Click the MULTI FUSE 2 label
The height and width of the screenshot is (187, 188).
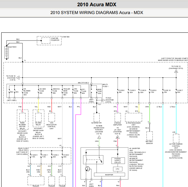84,83
